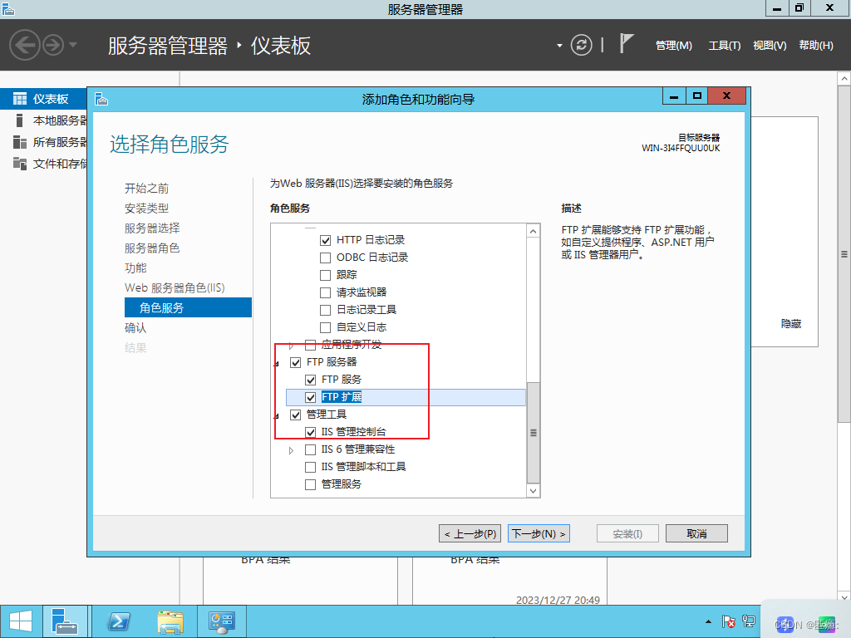Select the 角色服务 wizard step
Viewport: 851px width, 638px height.
(188, 307)
